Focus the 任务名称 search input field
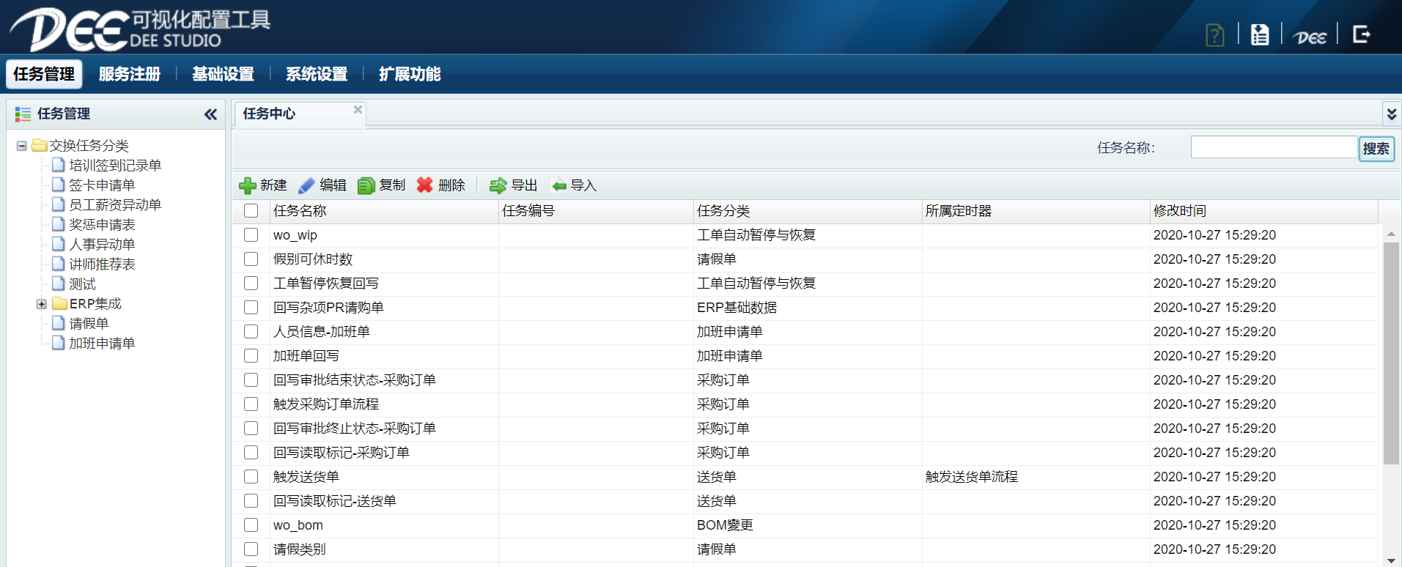 (x=1273, y=147)
